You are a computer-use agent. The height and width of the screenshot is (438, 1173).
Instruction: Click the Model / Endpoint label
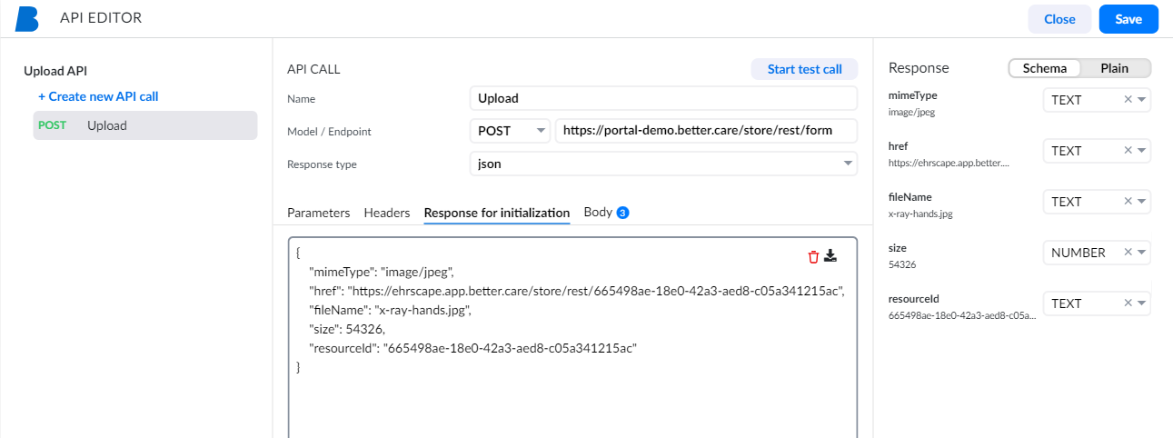click(x=329, y=131)
